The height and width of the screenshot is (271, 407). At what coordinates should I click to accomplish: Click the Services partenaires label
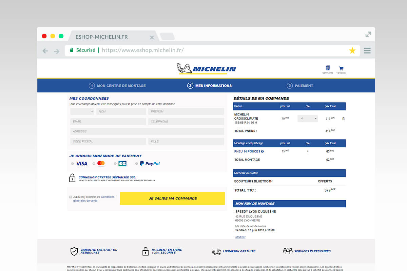click(312, 251)
